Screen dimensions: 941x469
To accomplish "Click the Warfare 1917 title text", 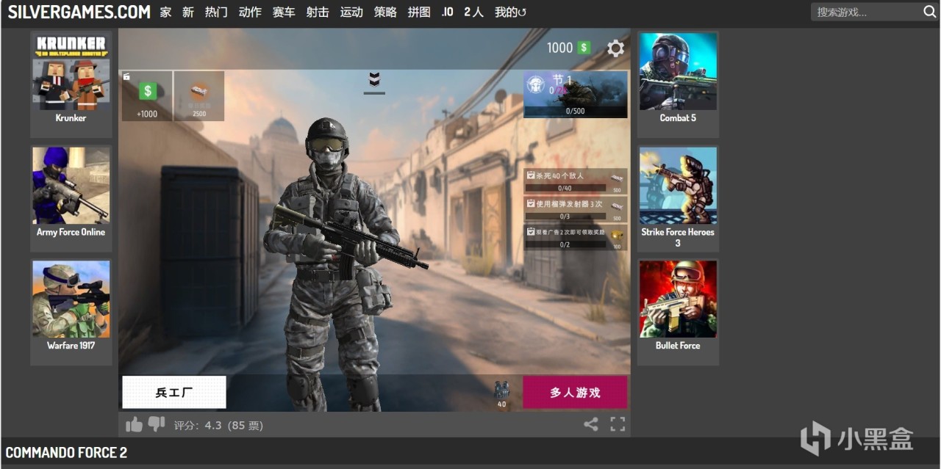I will tap(71, 346).
